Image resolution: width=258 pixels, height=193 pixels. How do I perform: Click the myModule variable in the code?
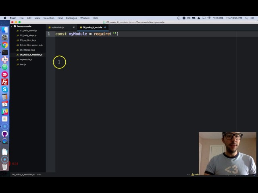78,34
